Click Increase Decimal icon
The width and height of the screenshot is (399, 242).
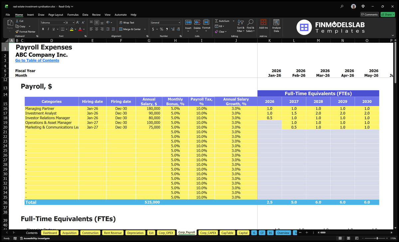(173, 29)
